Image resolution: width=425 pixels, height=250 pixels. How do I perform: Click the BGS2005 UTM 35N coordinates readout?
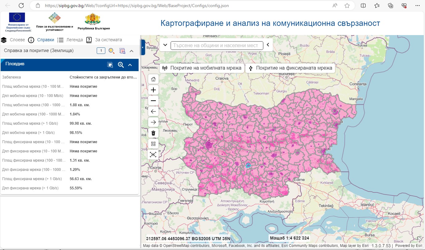[x=188, y=239]
